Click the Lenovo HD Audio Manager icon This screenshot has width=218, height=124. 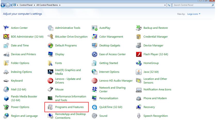pos(95,81)
